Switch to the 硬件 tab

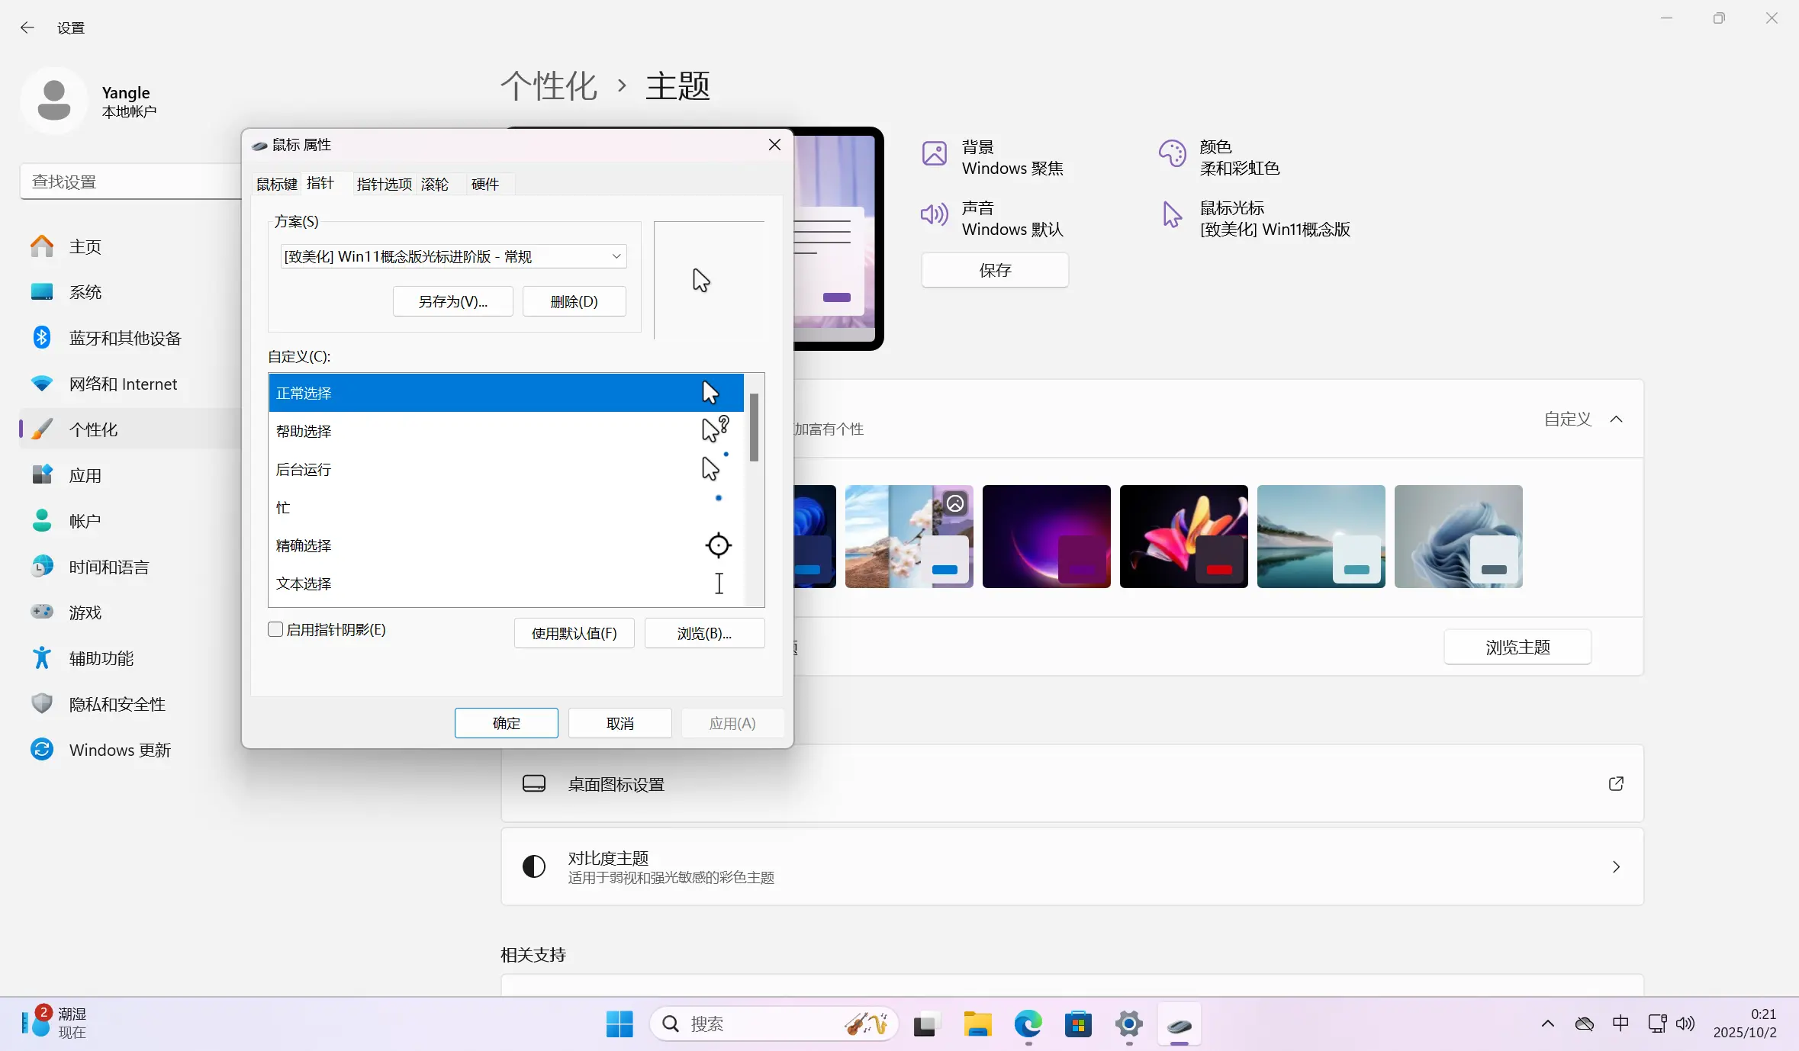(x=486, y=184)
